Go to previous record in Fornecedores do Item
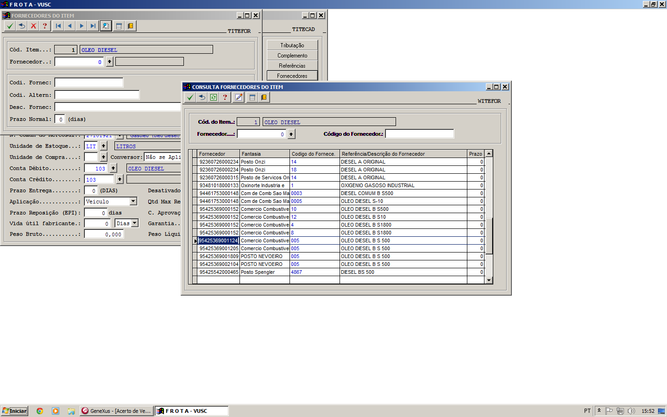This screenshot has height=417, width=667. pyautogui.click(x=70, y=26)
